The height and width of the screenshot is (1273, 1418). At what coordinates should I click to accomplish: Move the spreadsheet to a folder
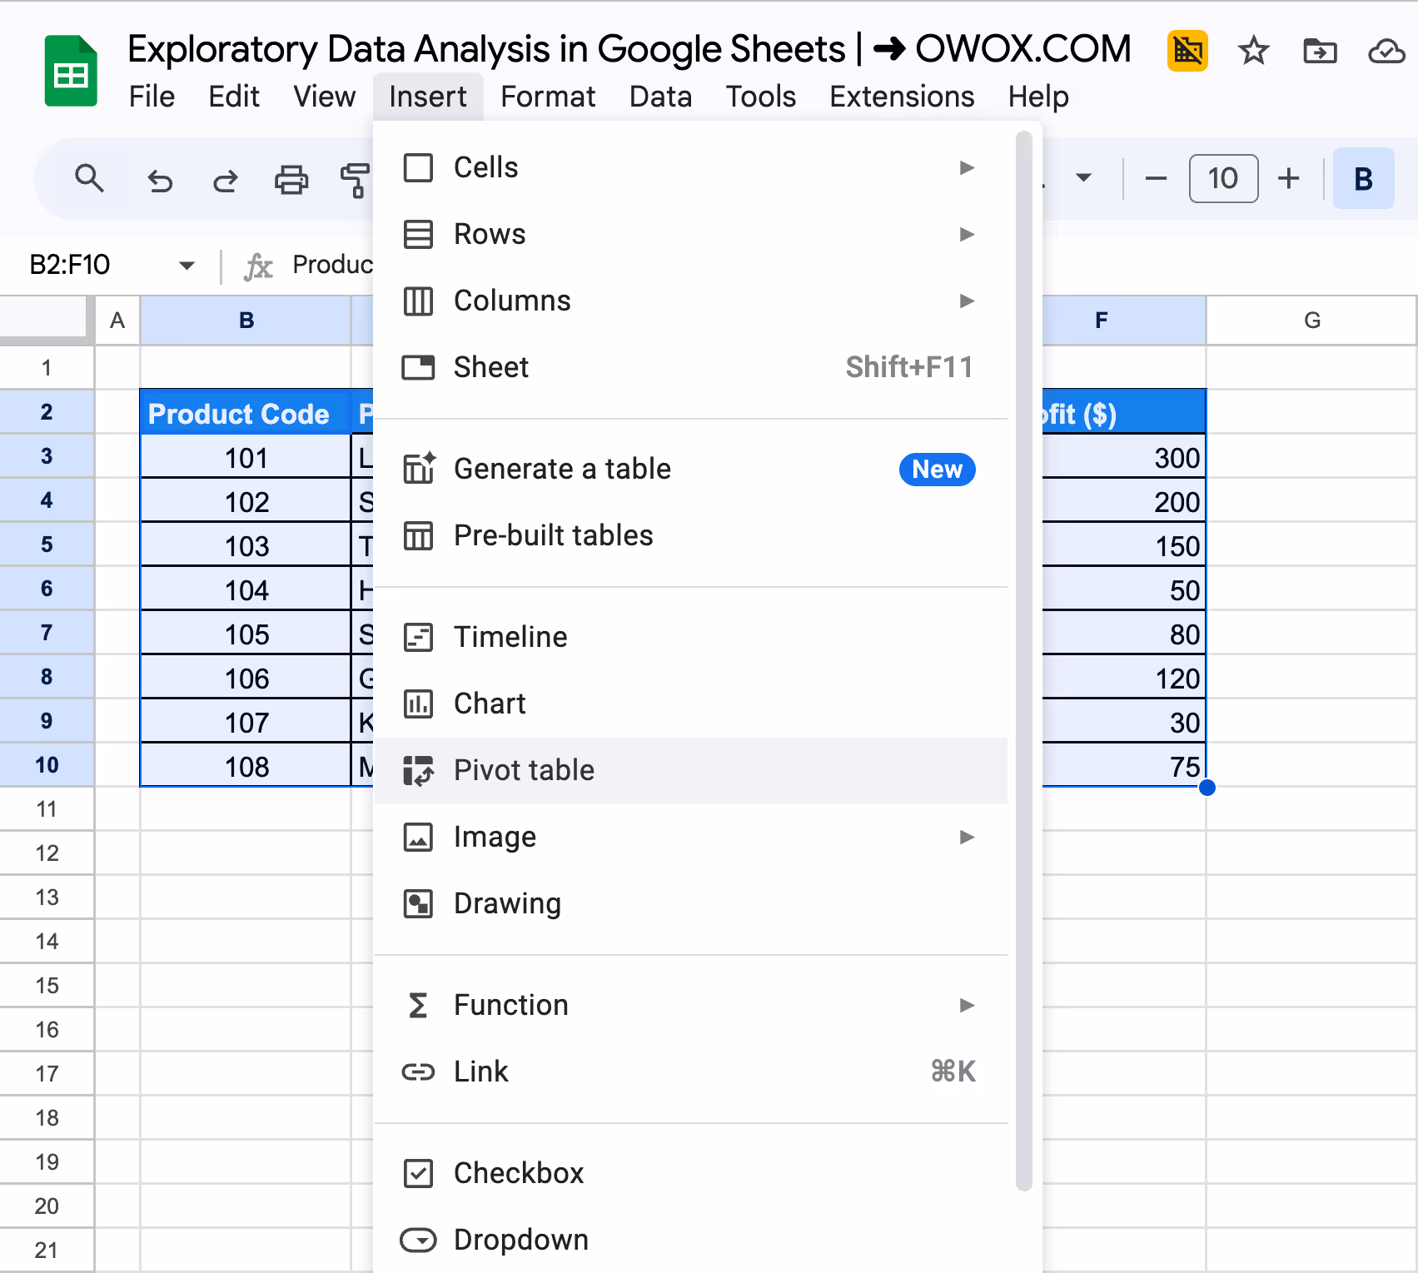(x=1320, y=50)
